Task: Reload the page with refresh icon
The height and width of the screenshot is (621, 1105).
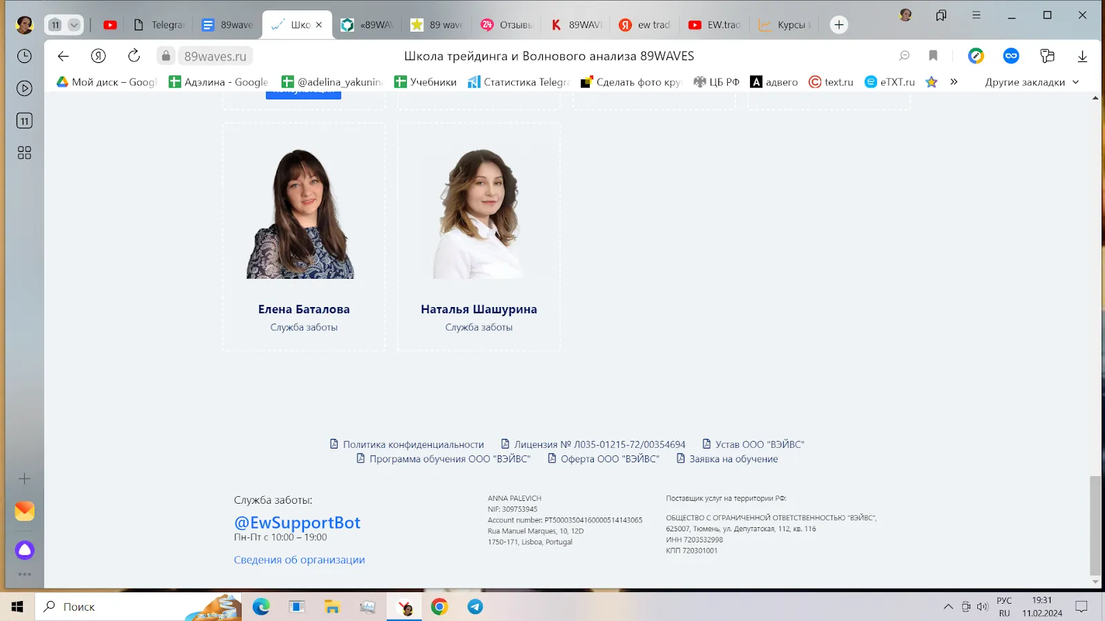Action: coord(134,56)
